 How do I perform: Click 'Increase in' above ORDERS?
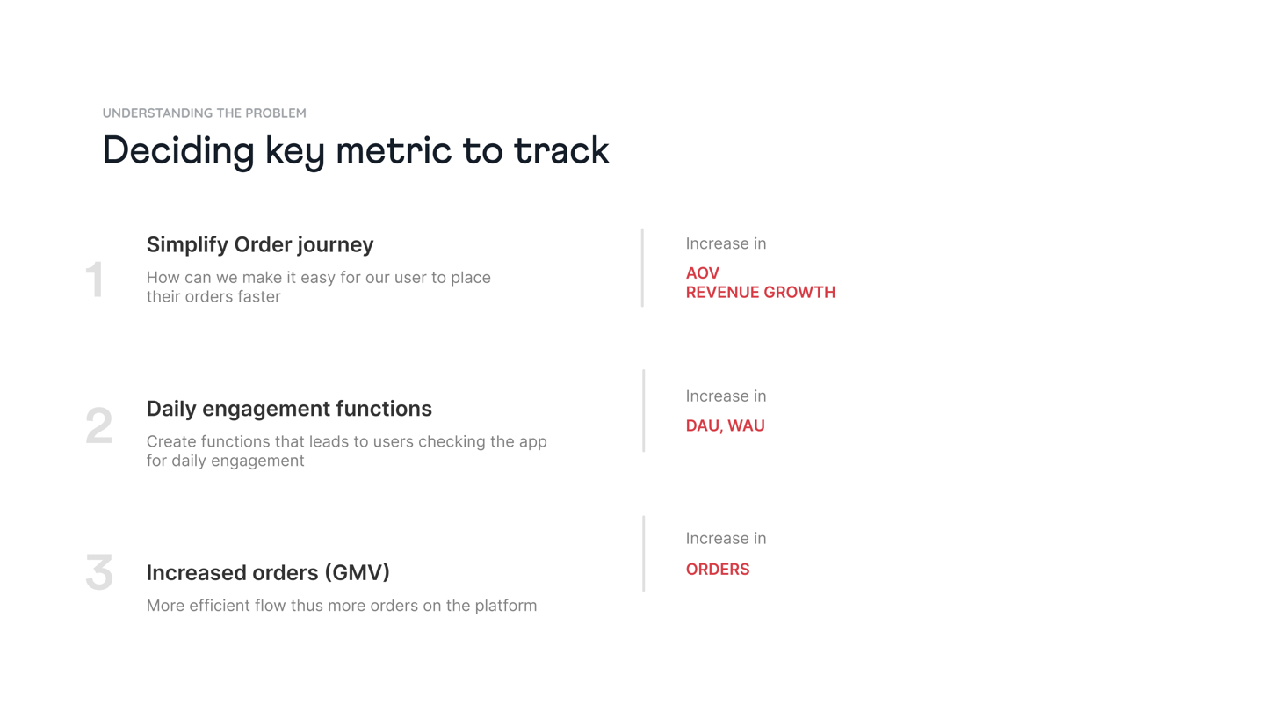pos(726,538)
